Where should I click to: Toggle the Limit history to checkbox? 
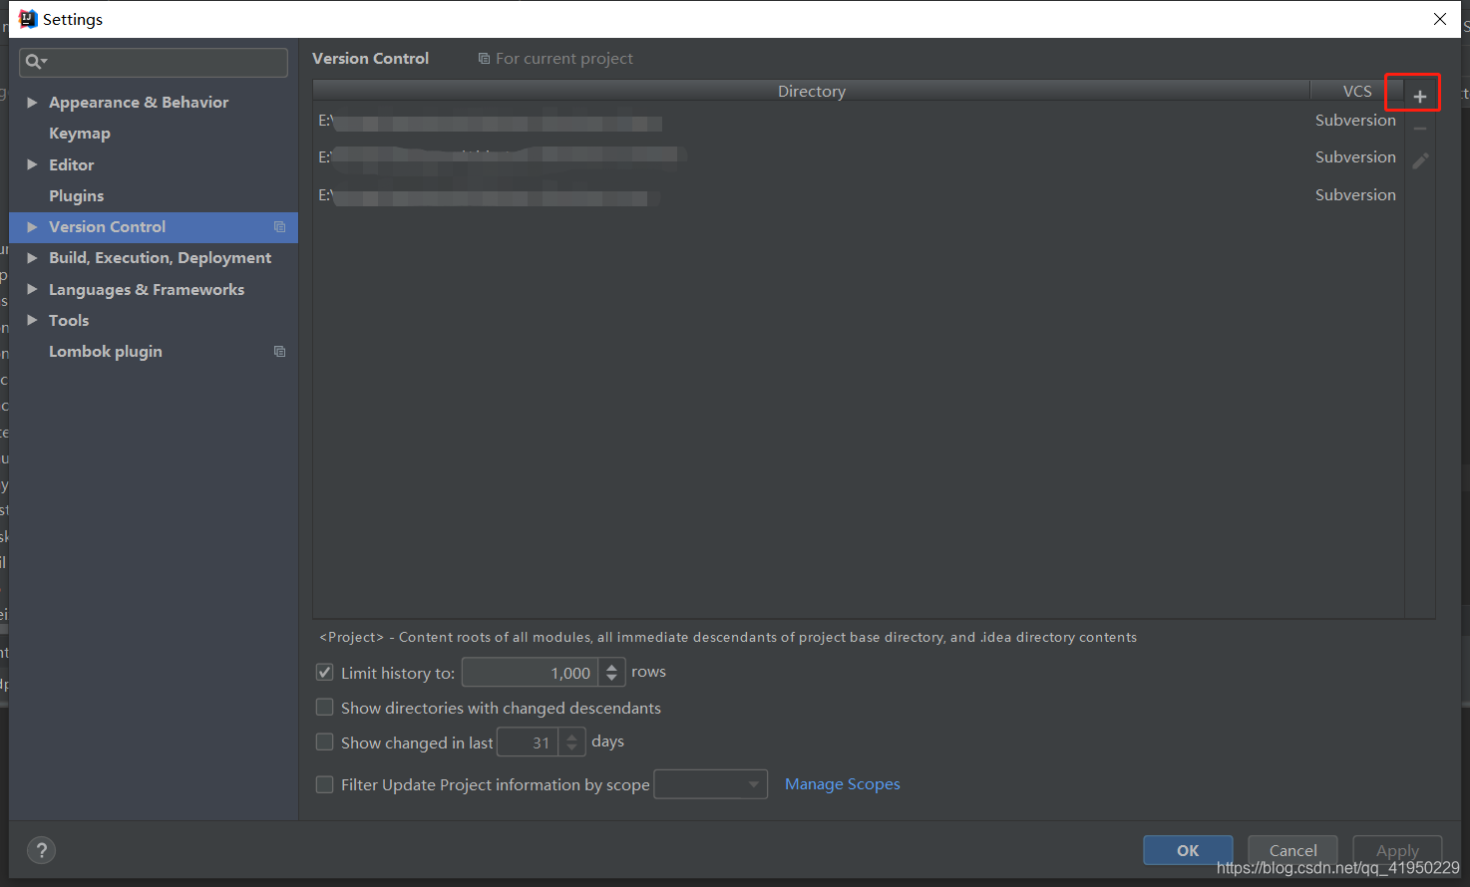coord(324,673)
